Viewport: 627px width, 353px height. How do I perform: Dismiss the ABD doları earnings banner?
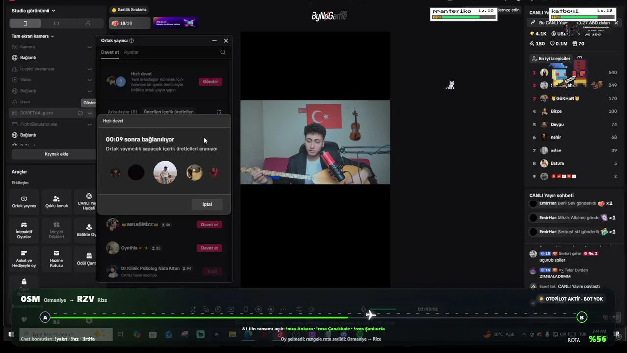click(616, 23)
